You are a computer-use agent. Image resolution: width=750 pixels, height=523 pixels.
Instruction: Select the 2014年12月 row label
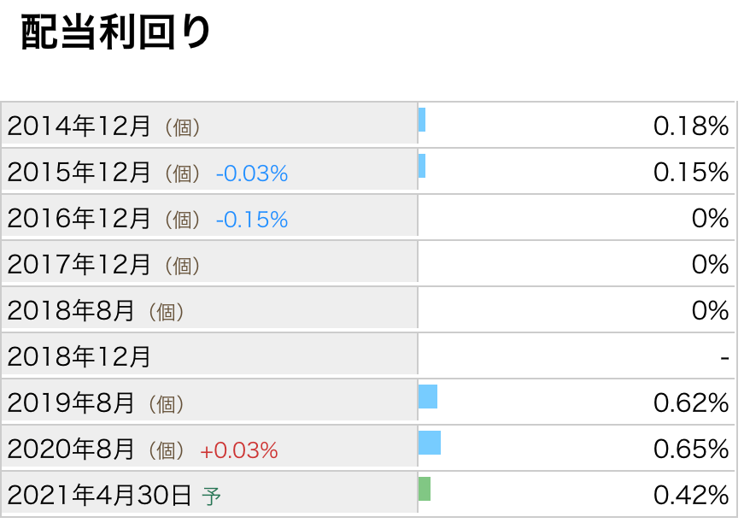79,126
